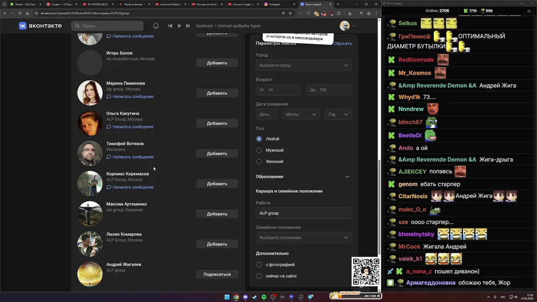Select the Женский gender option
Viewport: 537px width, 302px height.
click(x=259, y=161)
